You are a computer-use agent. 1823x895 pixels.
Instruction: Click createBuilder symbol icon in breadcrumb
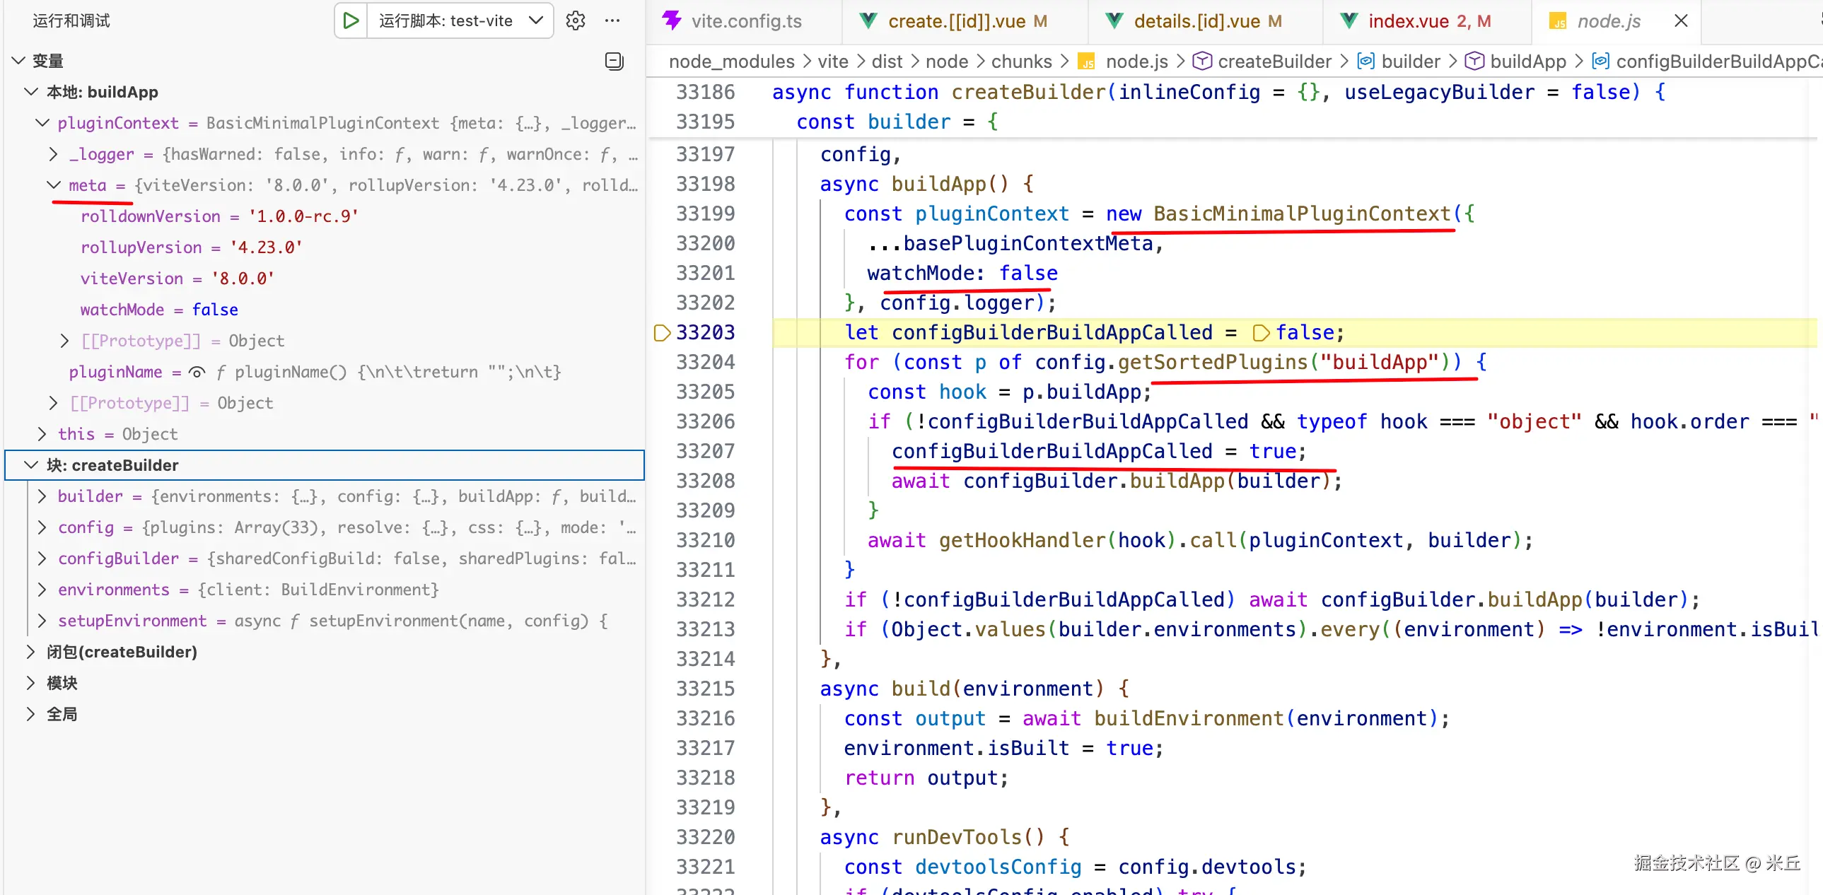1201,62
